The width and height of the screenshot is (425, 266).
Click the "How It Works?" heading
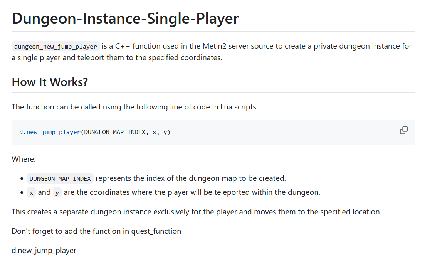point(50,82)
